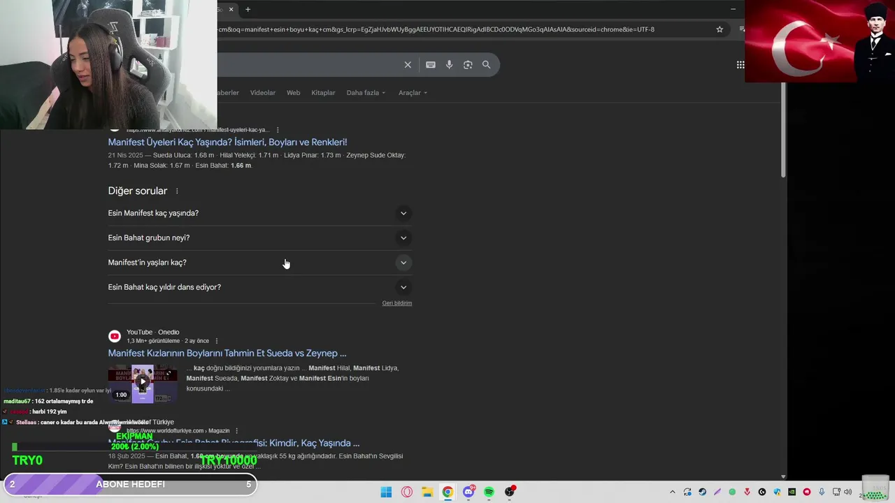Screen dimensions: 895x503
Task: Click the 'Geri bildirim' feedback link
Action: (397, 303)
